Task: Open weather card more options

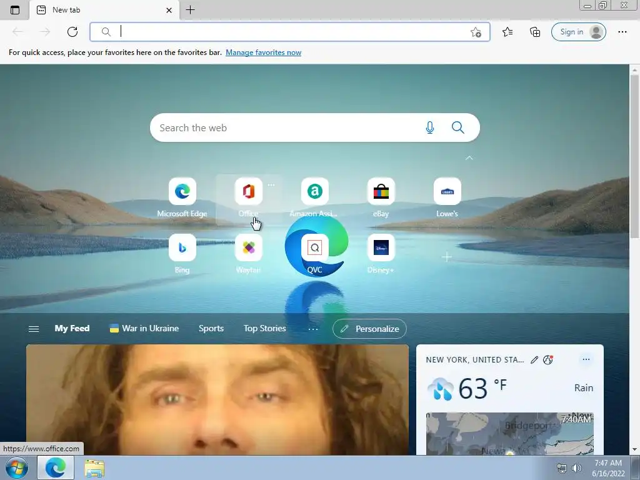Action: 586,359
